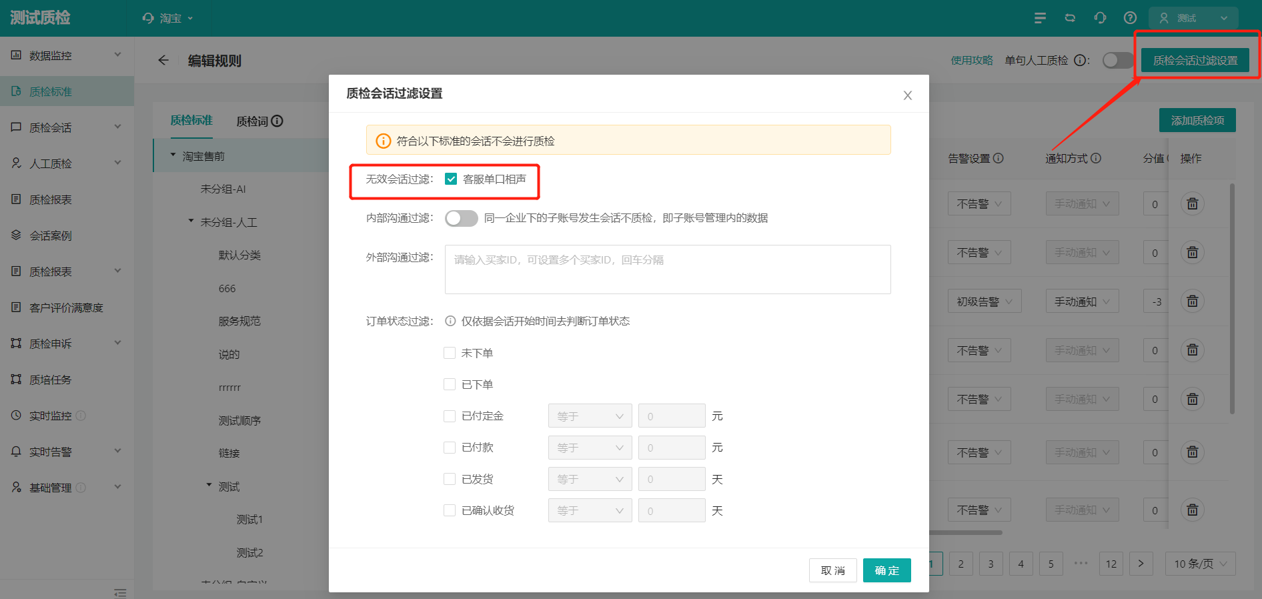Click the 数据监控 sidebar icon
Screen dimensions: 1262x599
[16, 55]
